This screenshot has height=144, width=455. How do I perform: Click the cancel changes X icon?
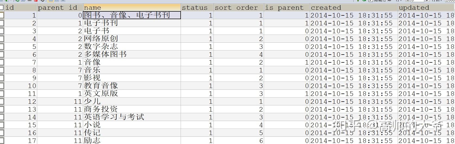coord(43,1)
